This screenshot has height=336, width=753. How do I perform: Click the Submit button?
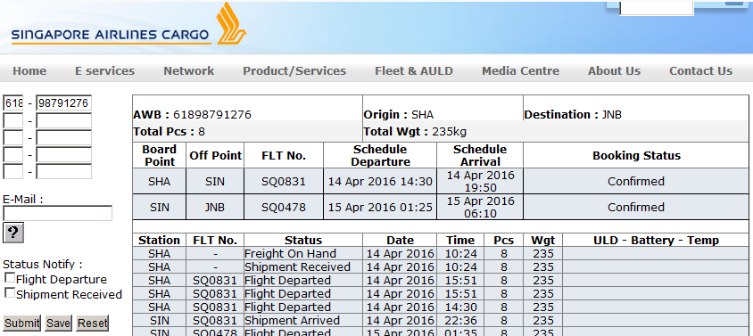pos(22,323)
